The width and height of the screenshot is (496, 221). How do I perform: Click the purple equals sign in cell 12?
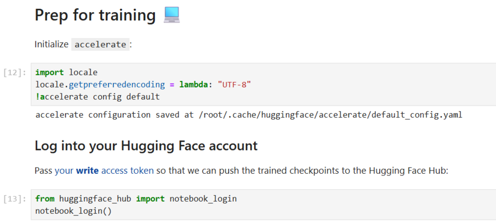click(x=172, y=85)
